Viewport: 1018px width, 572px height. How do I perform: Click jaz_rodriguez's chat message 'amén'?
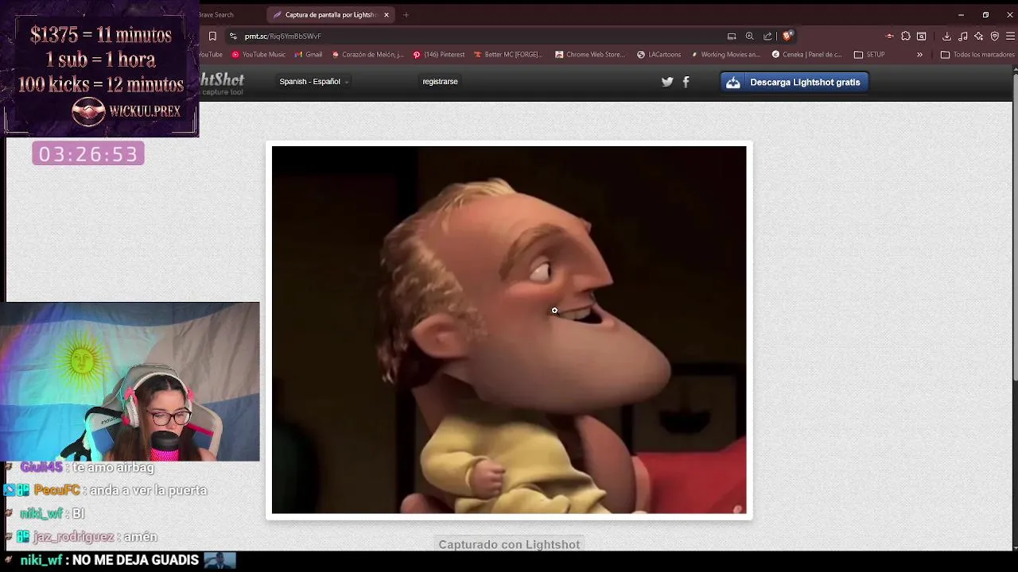(140, 536)
